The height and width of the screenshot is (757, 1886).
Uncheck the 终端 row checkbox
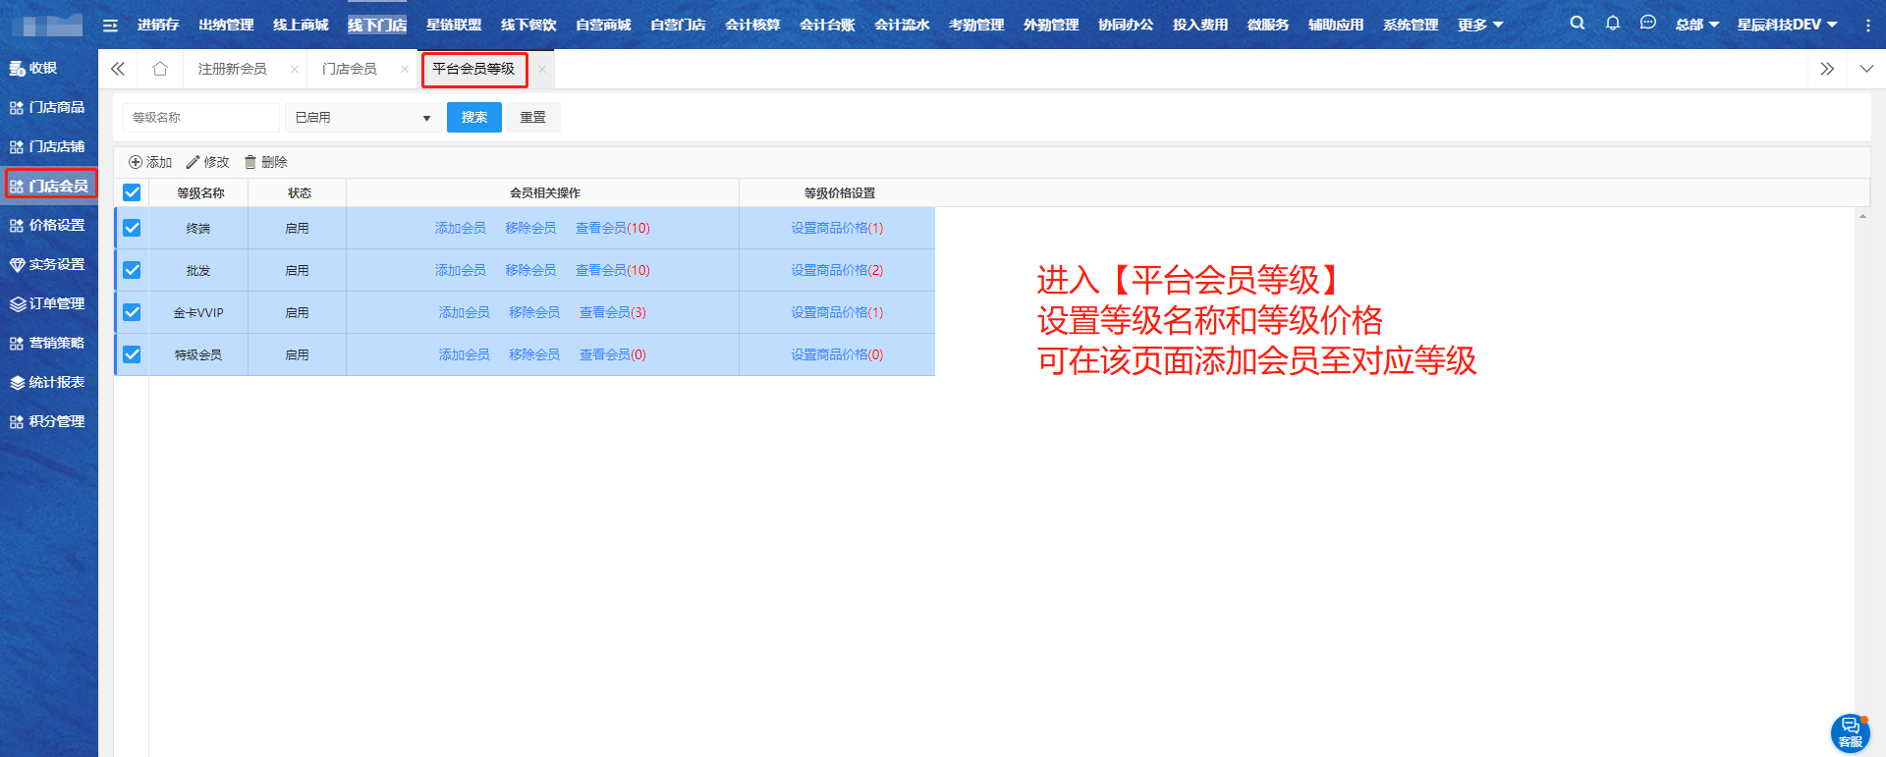pyautogui.click(x=132, y=228)
